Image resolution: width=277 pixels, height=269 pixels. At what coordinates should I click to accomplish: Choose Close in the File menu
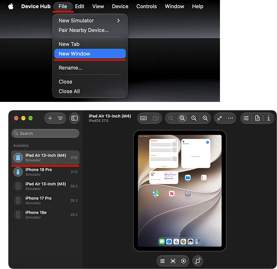[x=90, y=82]
